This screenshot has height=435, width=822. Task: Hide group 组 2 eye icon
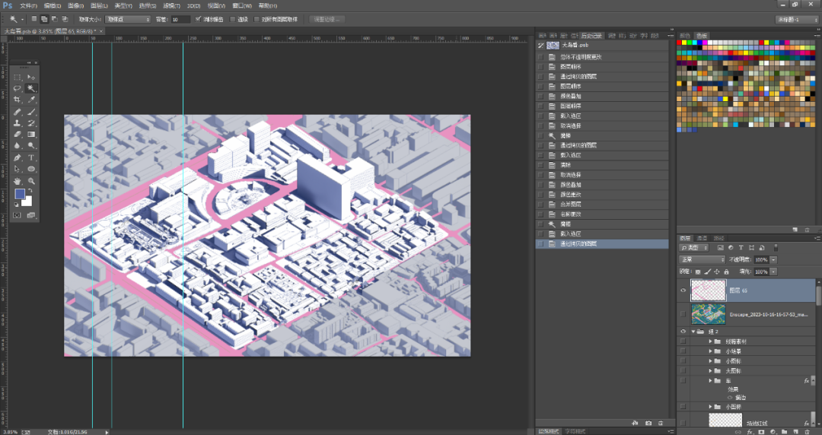coord(683,332)
